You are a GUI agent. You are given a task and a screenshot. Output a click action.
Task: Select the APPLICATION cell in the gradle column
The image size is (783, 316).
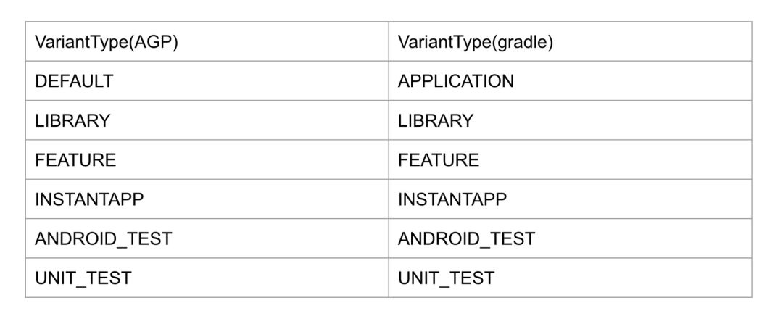[x=455, y=81]
